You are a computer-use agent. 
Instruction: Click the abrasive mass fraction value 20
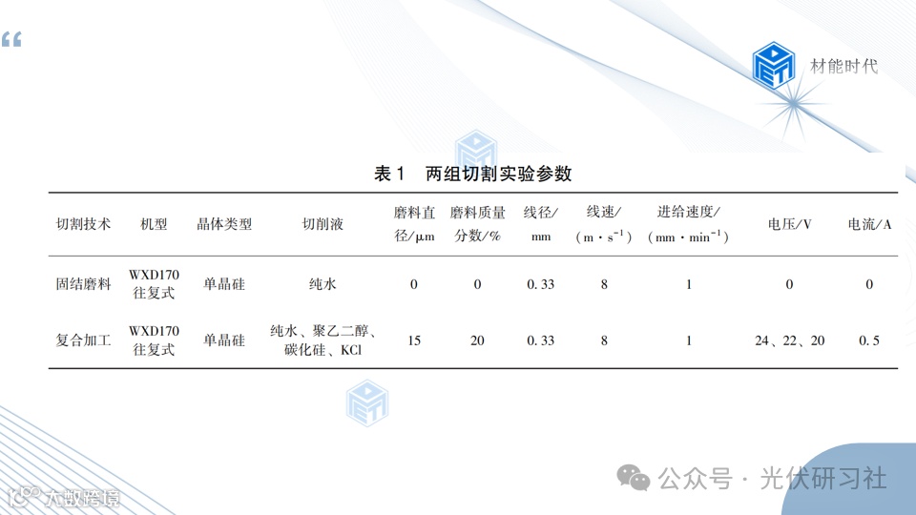477,340
